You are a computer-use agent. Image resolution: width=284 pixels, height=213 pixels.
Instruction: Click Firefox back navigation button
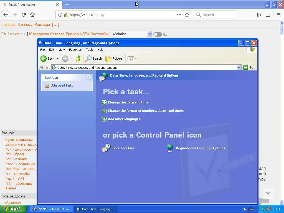point(6,15)
